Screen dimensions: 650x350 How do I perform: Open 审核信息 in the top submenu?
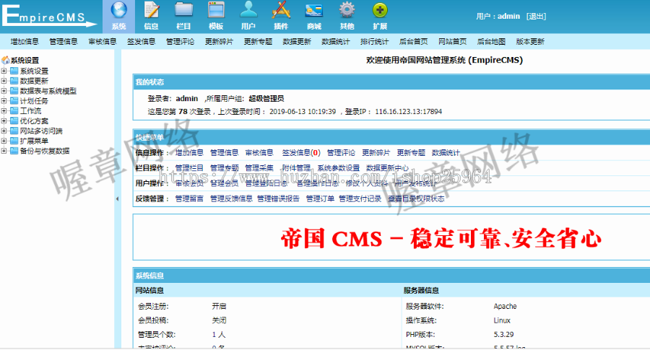coord(103,41)
